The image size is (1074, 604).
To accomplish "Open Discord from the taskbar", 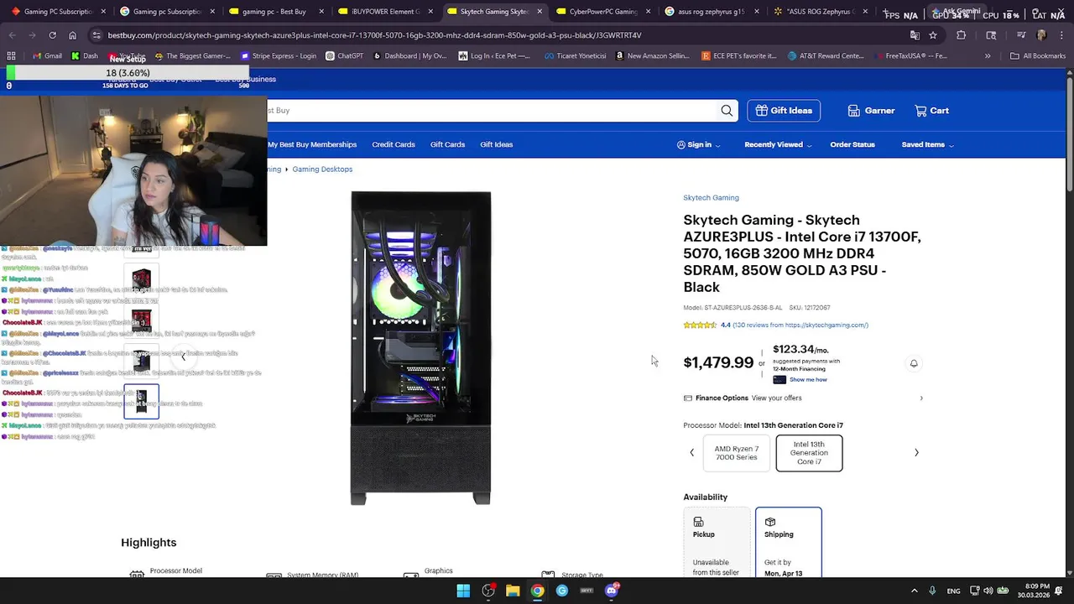I will coord(612,591).
